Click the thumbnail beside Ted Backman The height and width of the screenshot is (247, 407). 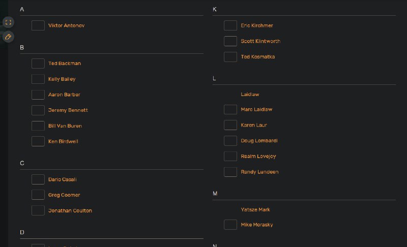tap(38, 64)
